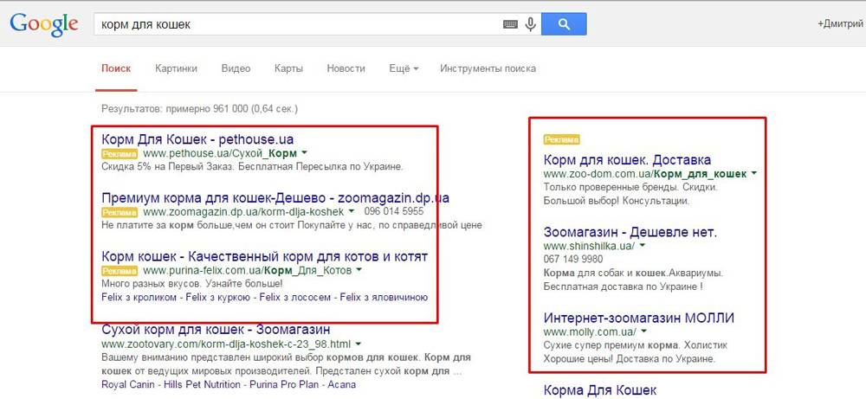Open Инструменты поиска options

click(488, 68)
